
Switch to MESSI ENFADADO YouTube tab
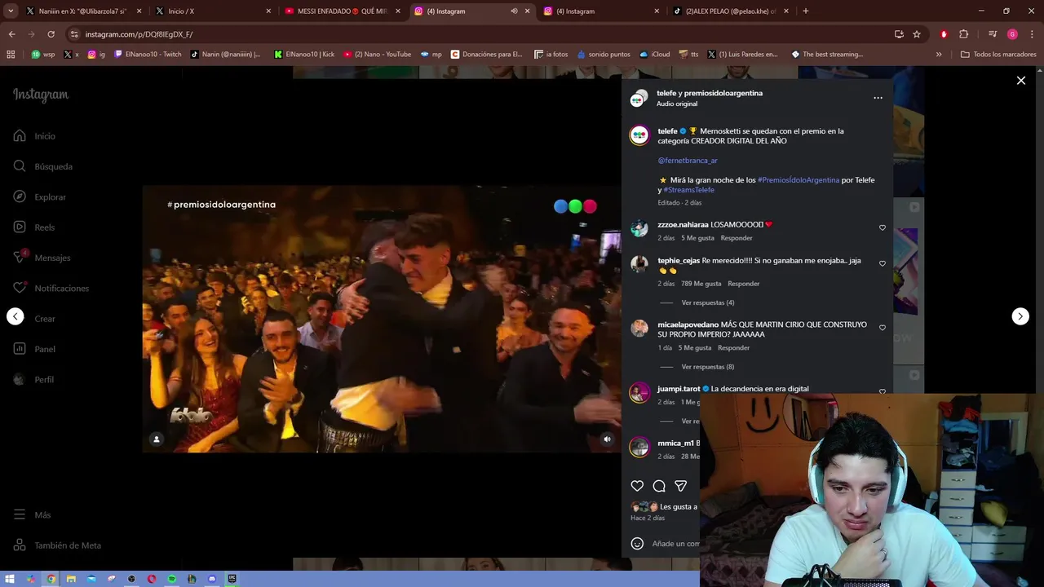(x=342, y=11)
